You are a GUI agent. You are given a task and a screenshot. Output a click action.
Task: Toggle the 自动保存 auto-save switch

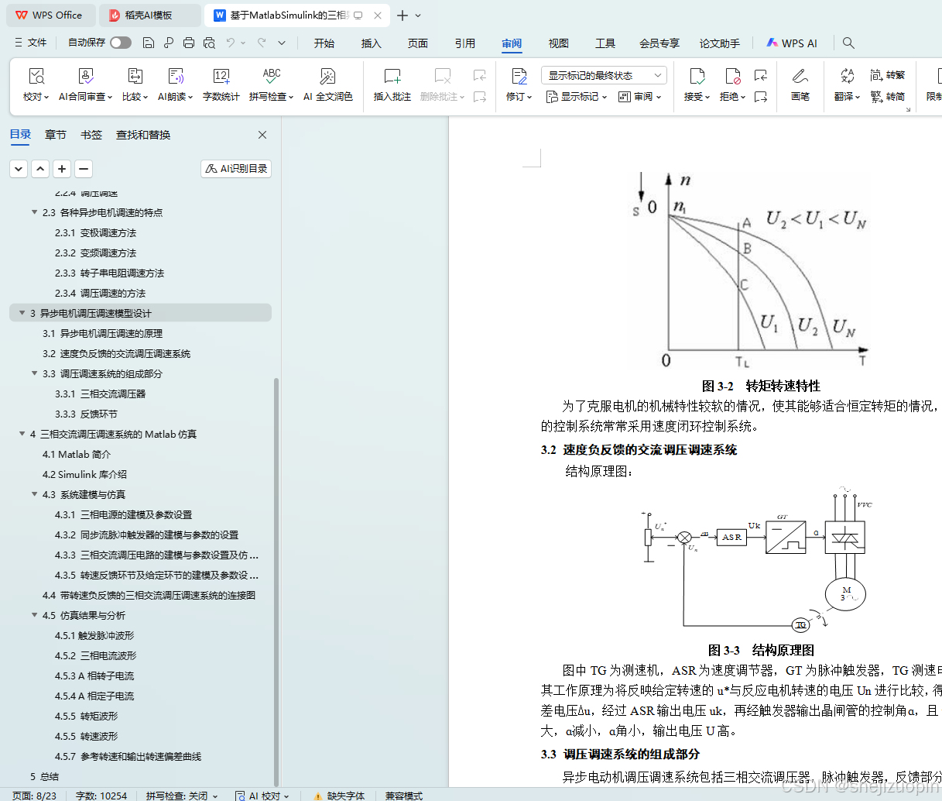121,43
